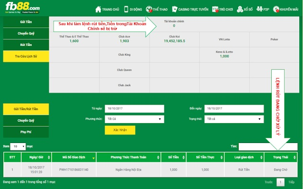Click the Club Koi balance 19,452,185.5
This screenshot has height=189, width=303.
[175, 41]
